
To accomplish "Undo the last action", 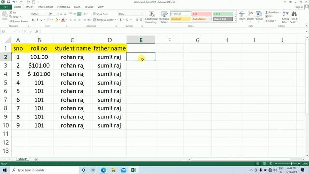I will 14,2.
